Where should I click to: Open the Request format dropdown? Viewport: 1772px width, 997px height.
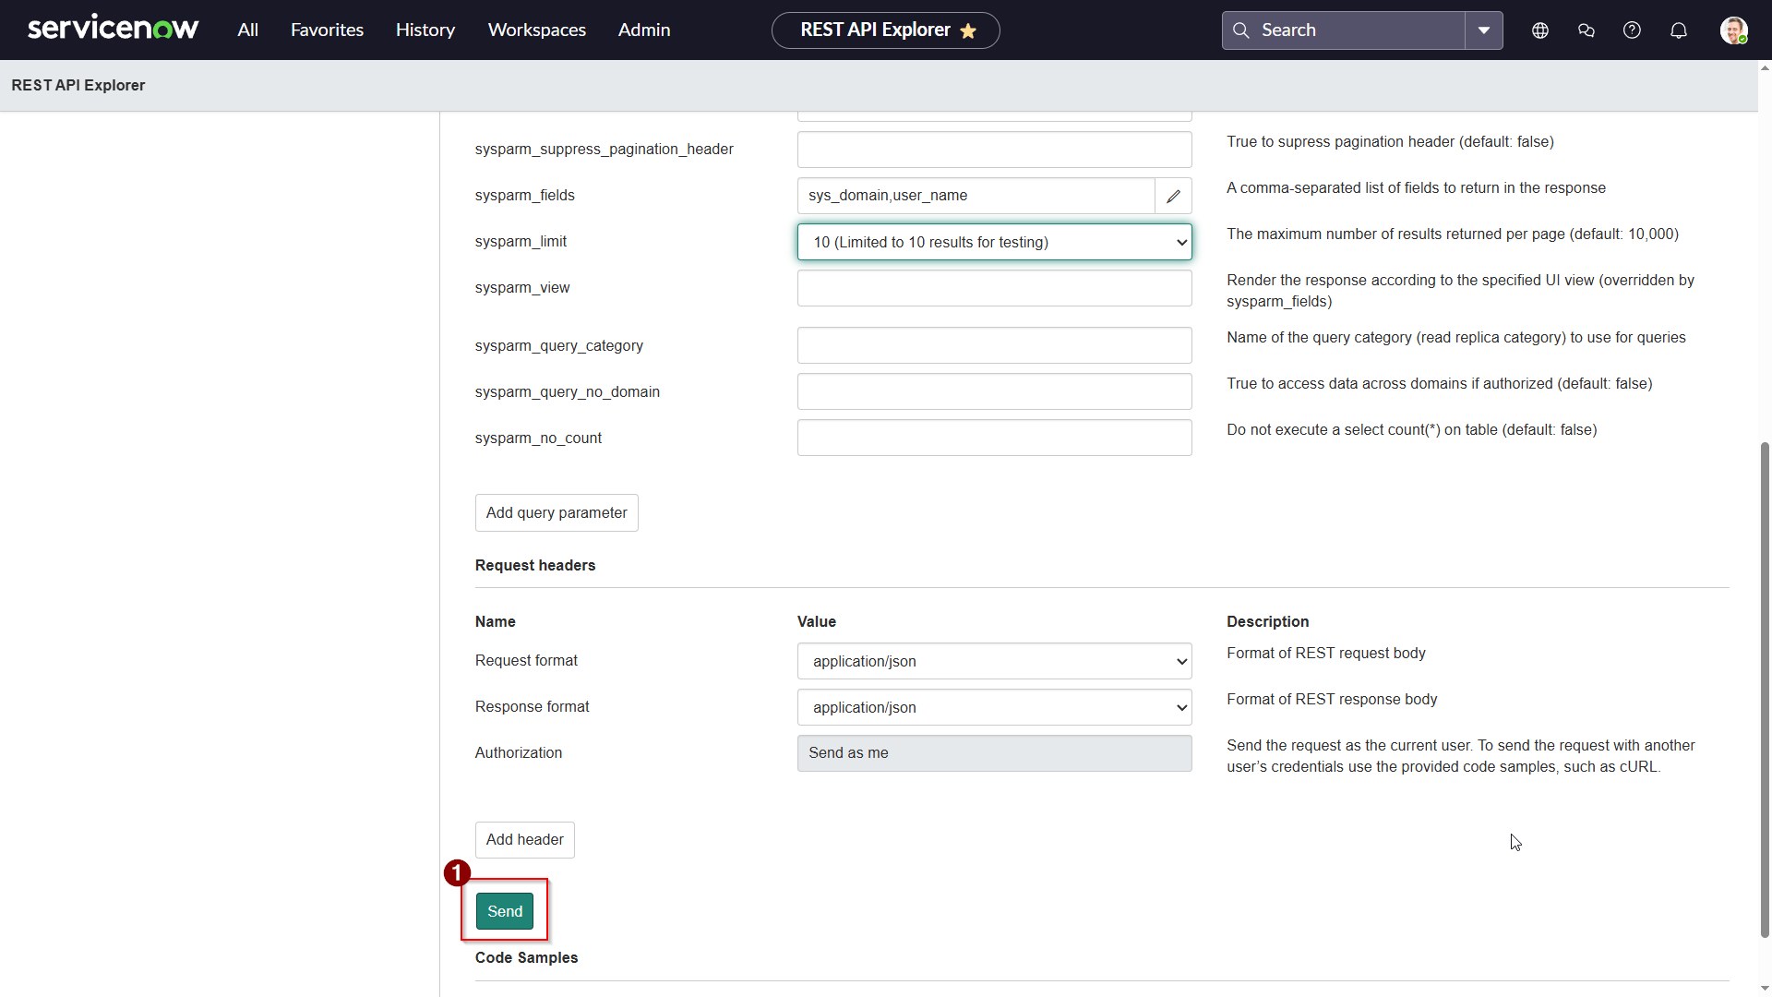(994, 661)
